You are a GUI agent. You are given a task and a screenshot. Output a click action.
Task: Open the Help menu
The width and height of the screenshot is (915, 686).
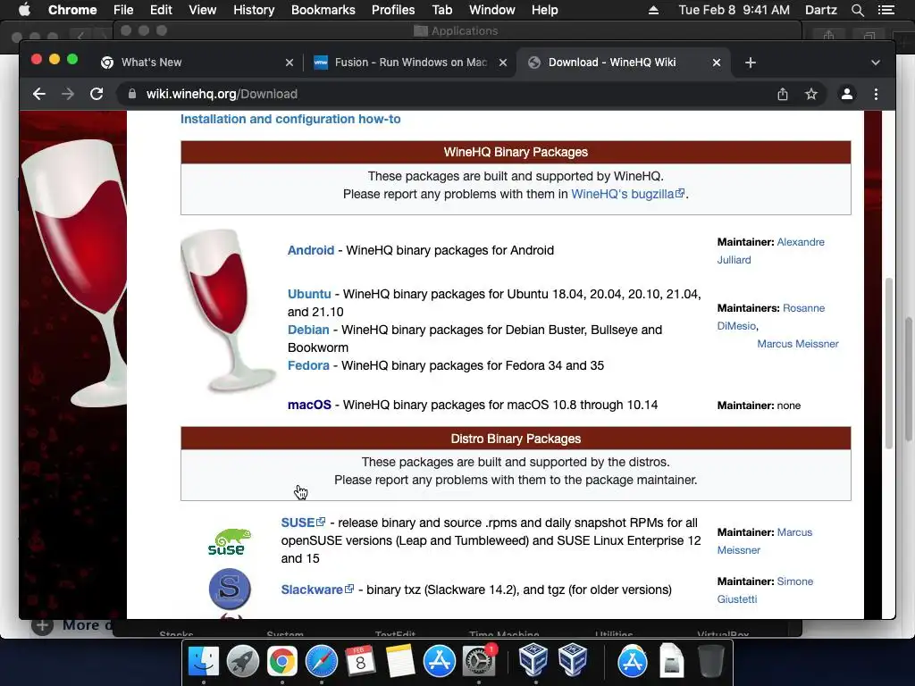[x=544, y=10]
